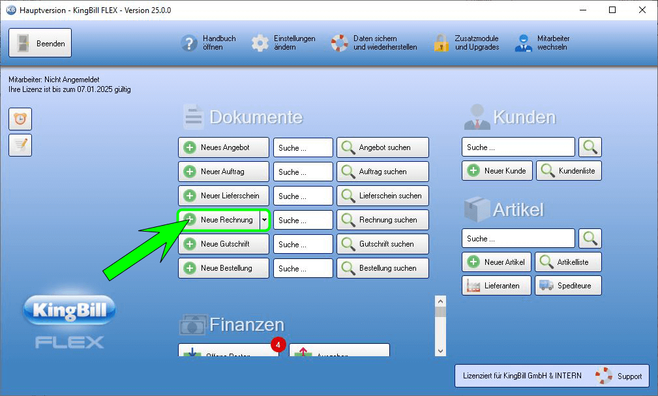Image resolution: width=658 pixels, height=396 pixels.
Task: Create a Neuer Lieferschein
Action: point(224,196)
